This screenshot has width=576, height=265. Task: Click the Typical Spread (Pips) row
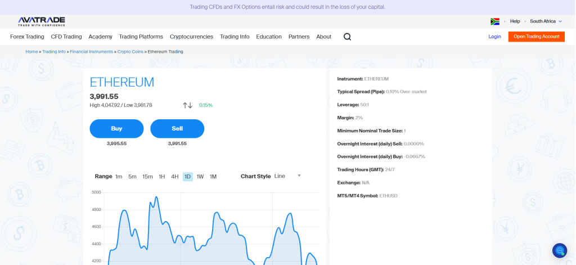point(382,92)
